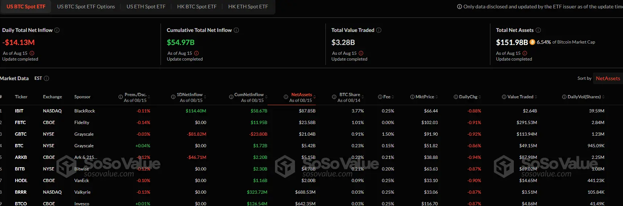
Task: Click GBTC fee value 1.50%
Action: (x=388, y=134)
